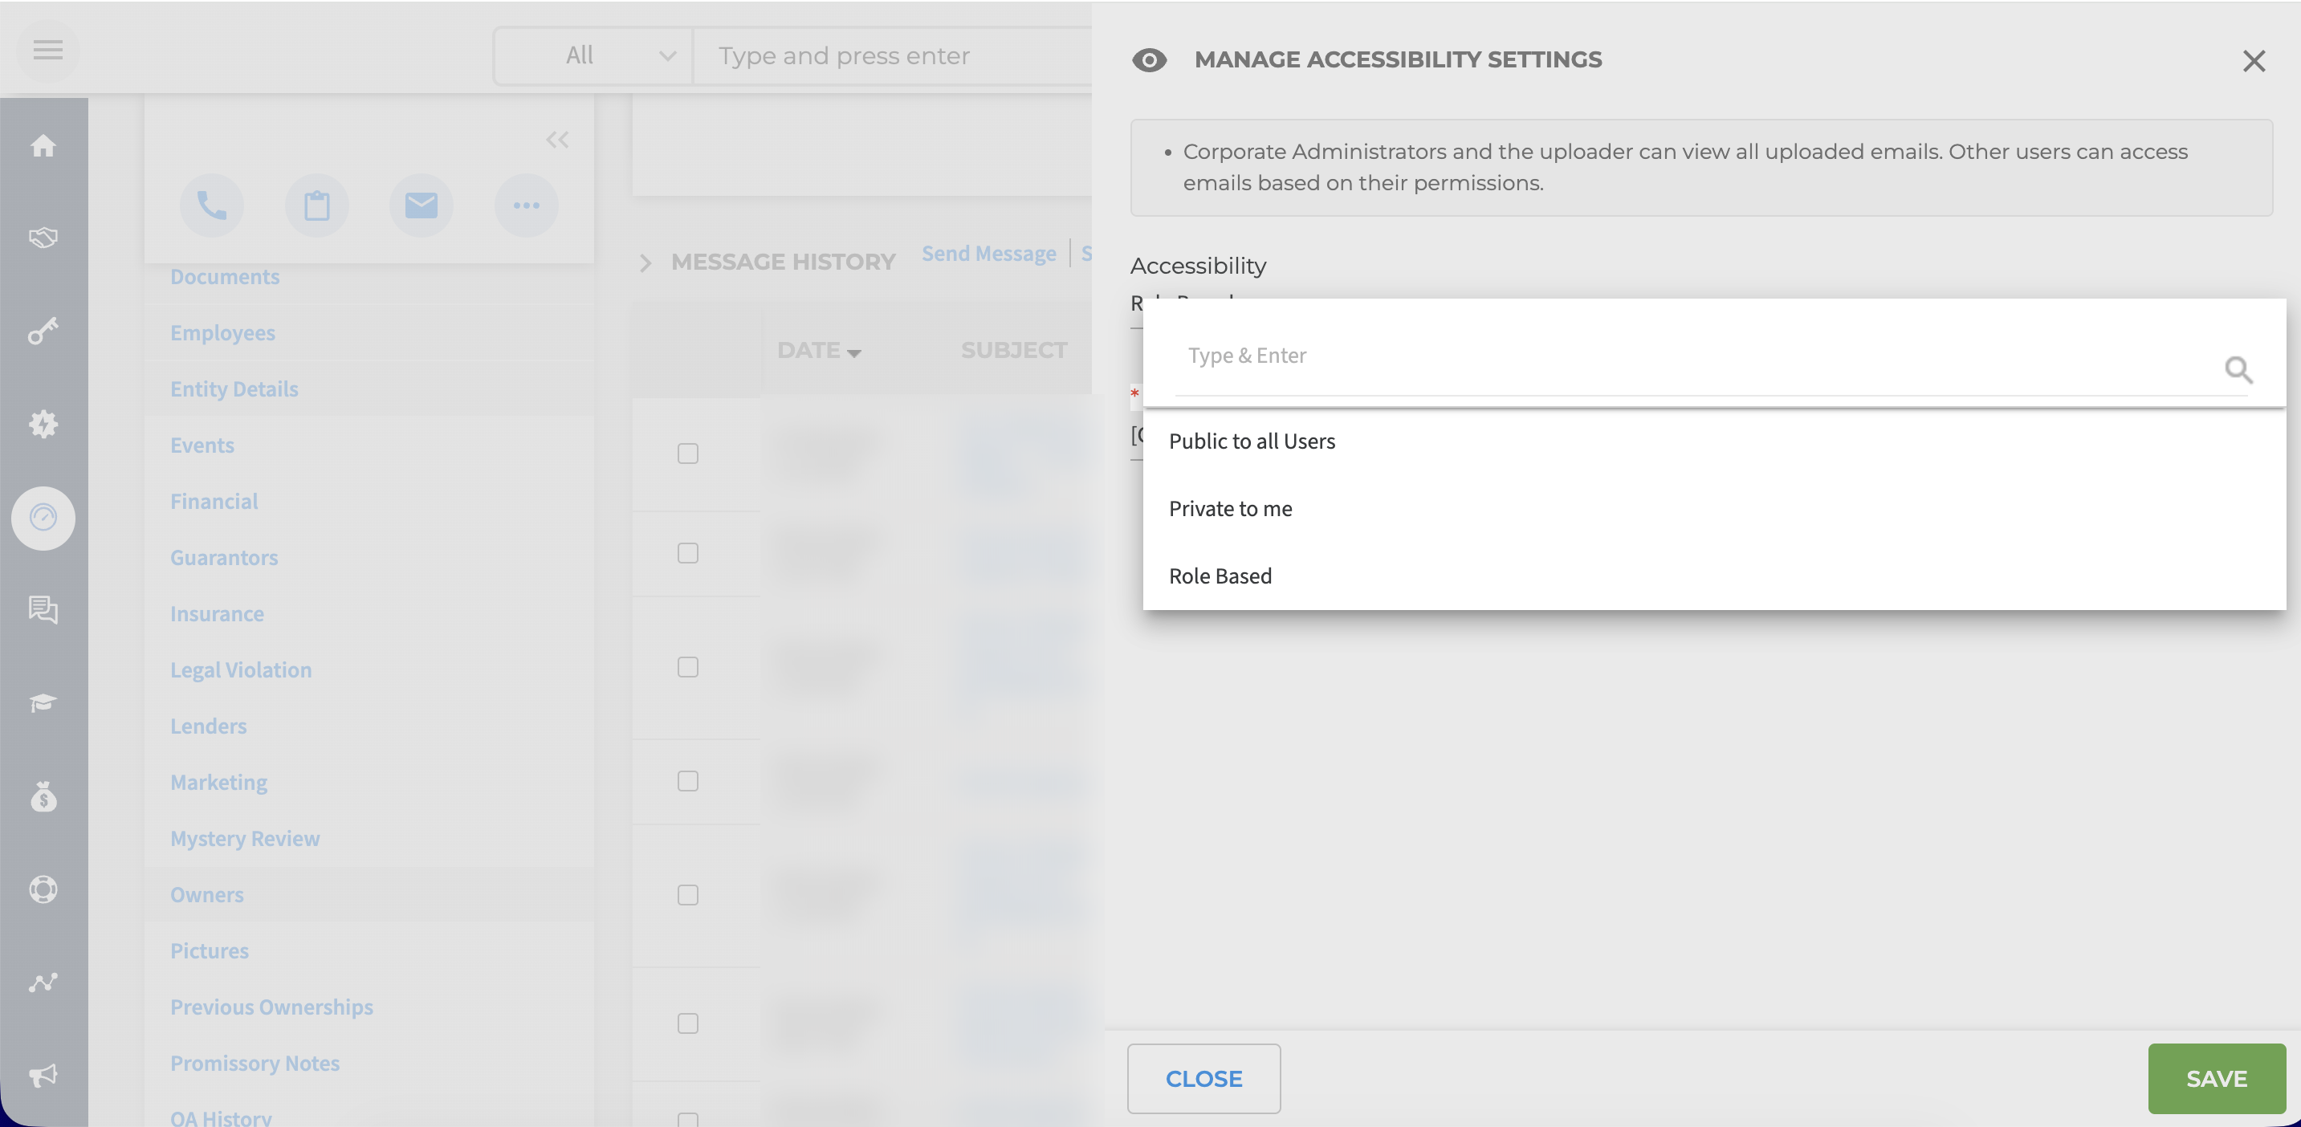
Task: Tick the sixth message row checkbox
Action: coord(688,1023)
